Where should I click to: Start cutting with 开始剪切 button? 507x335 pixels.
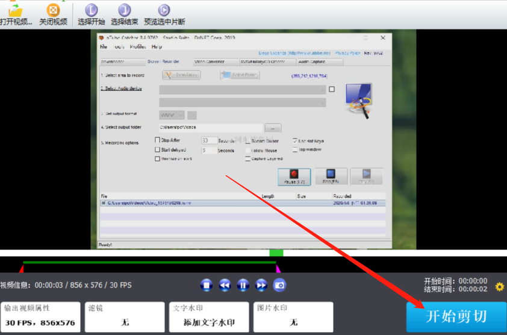[x=456, y=316]
